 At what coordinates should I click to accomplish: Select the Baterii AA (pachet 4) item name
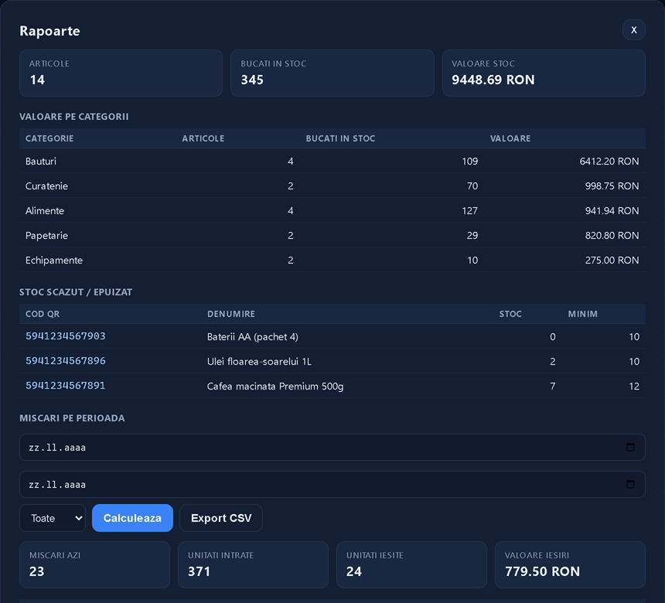point(253,337)
